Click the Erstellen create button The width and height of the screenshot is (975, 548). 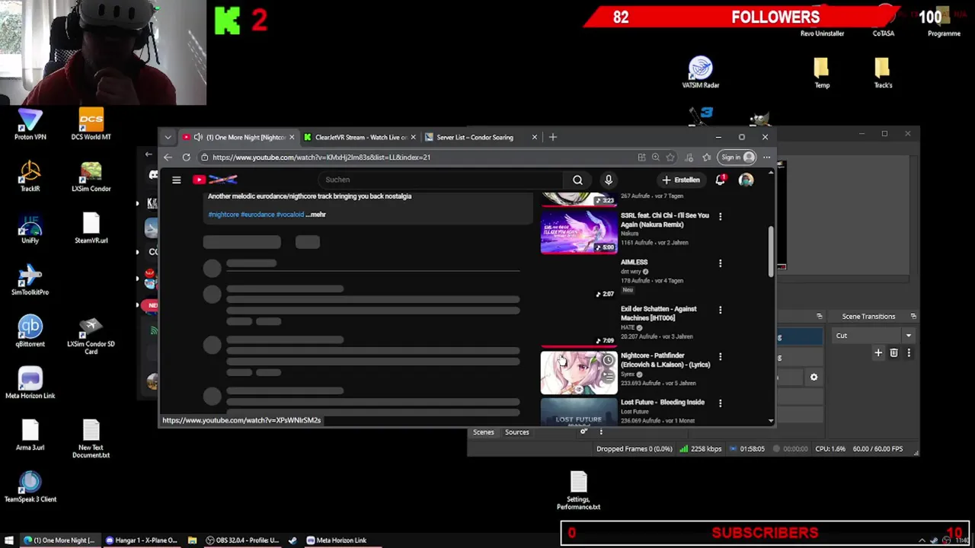[x=681, y=180]
